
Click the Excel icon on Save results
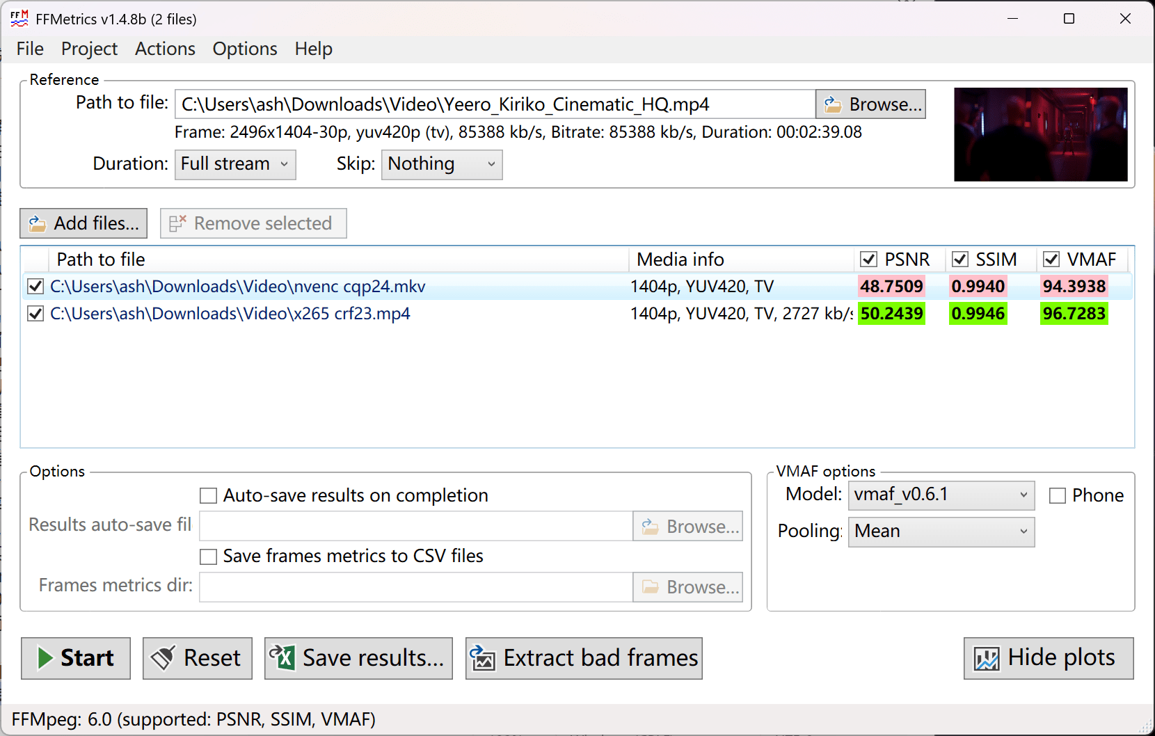pos(282,657)
